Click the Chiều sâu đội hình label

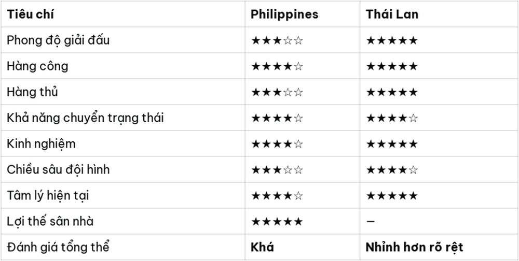[58, 169]
